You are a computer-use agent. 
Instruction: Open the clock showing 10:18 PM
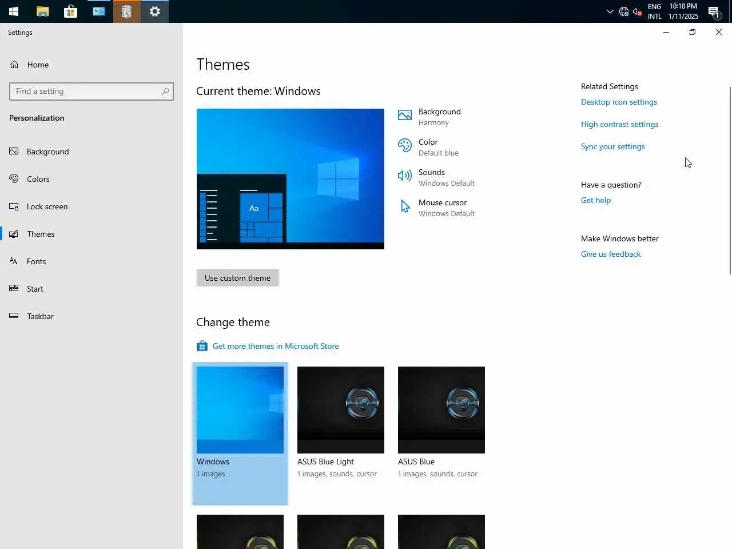pyautogui.click(x=683, y=11)
